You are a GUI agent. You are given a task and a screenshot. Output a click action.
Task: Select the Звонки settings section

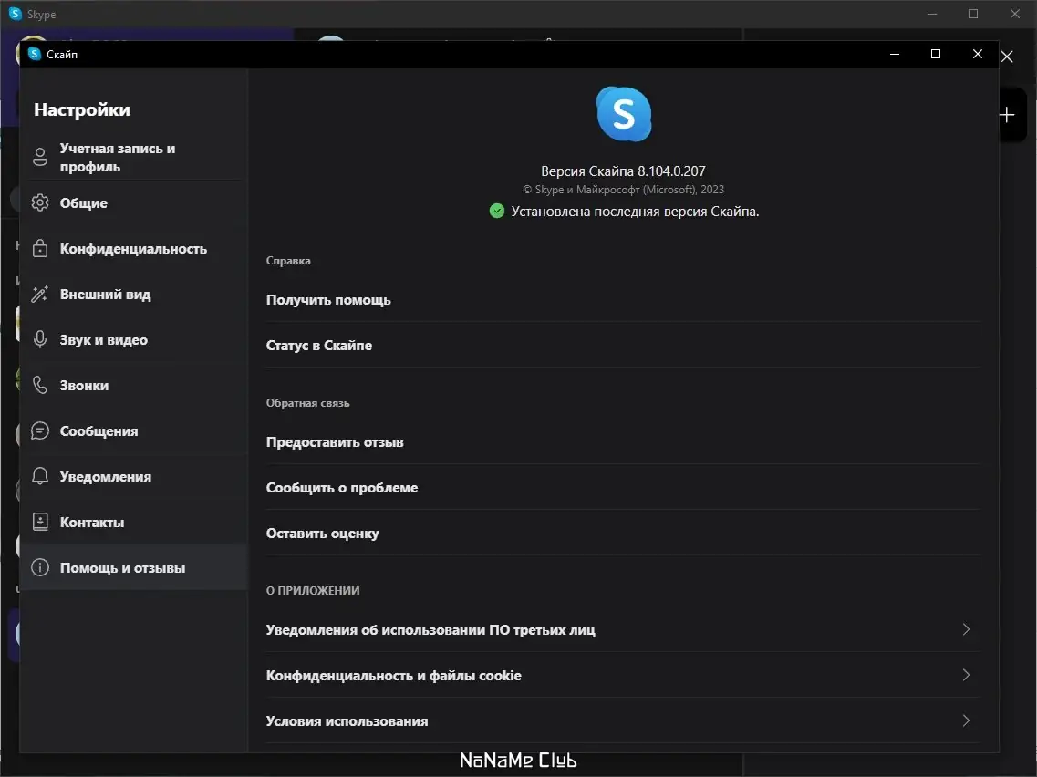coord(133,386)
